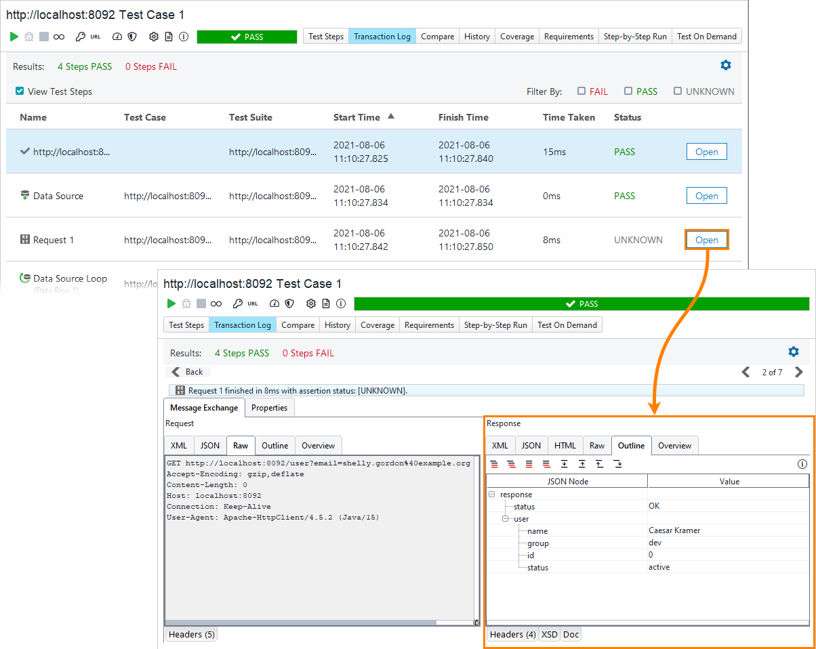The width and height of the screenshot is (816, 649).
Task: Click the shield security icon in lower window
Action: tap(289, 304)
